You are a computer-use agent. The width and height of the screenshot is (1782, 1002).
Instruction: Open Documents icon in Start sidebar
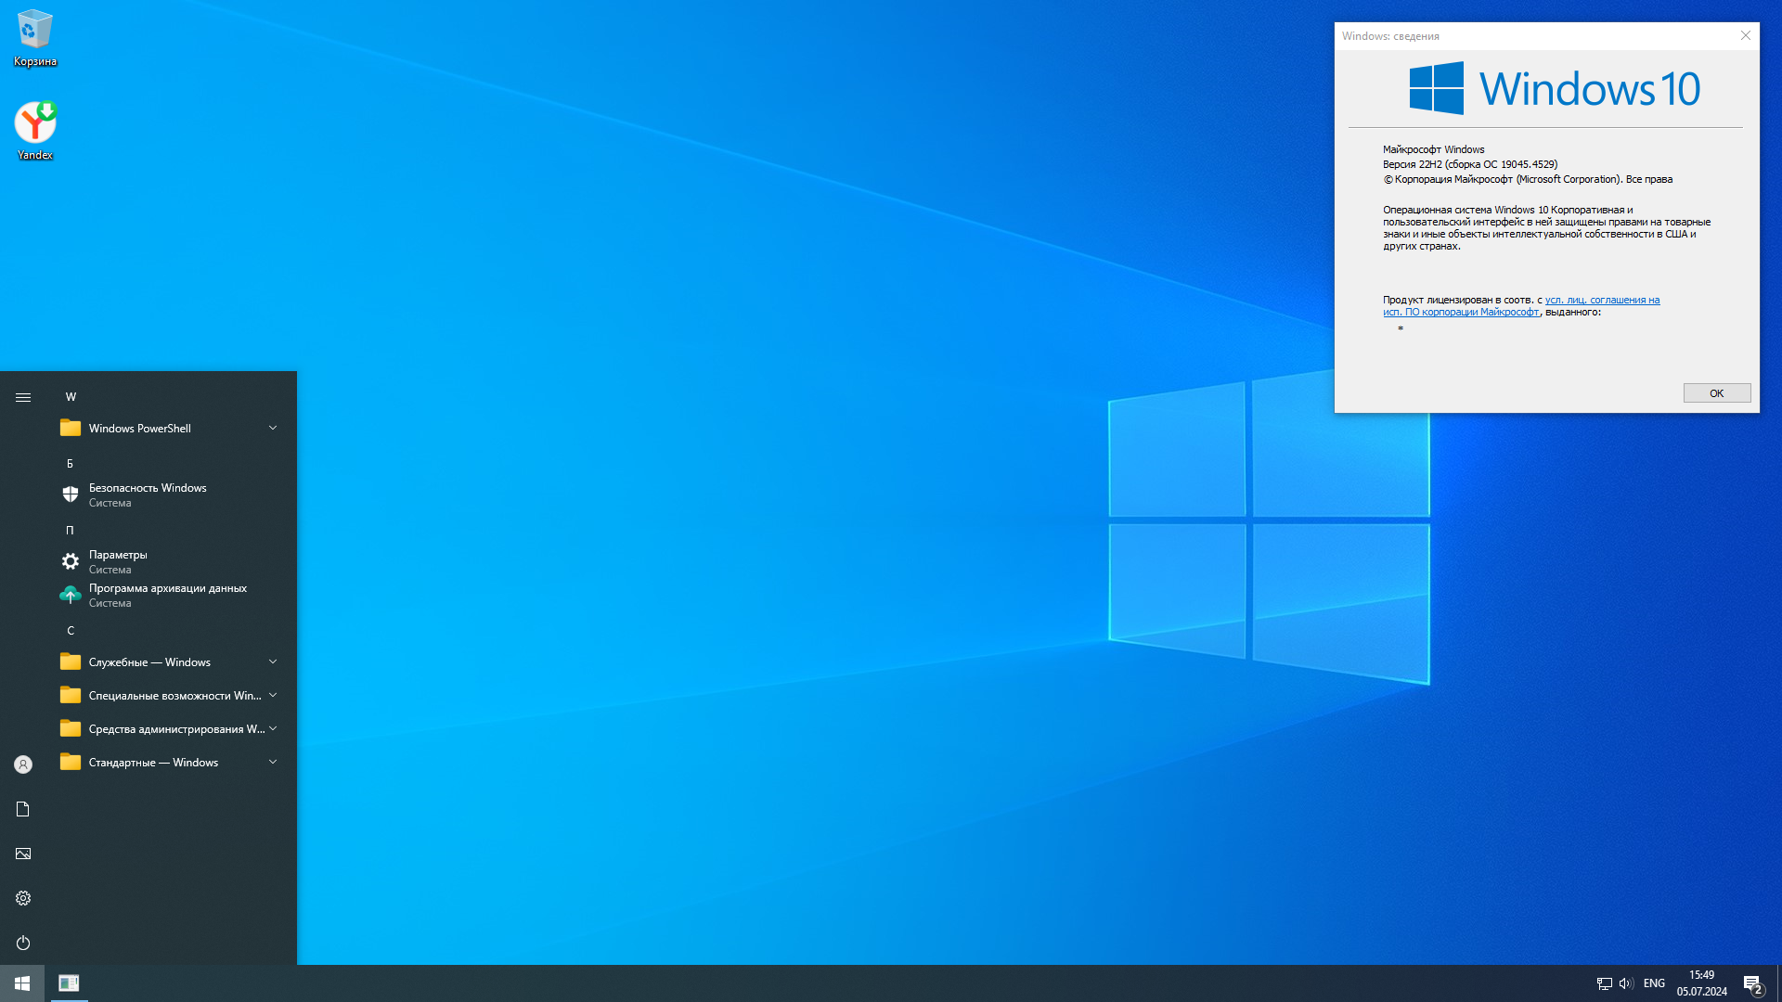pos(23,809)
